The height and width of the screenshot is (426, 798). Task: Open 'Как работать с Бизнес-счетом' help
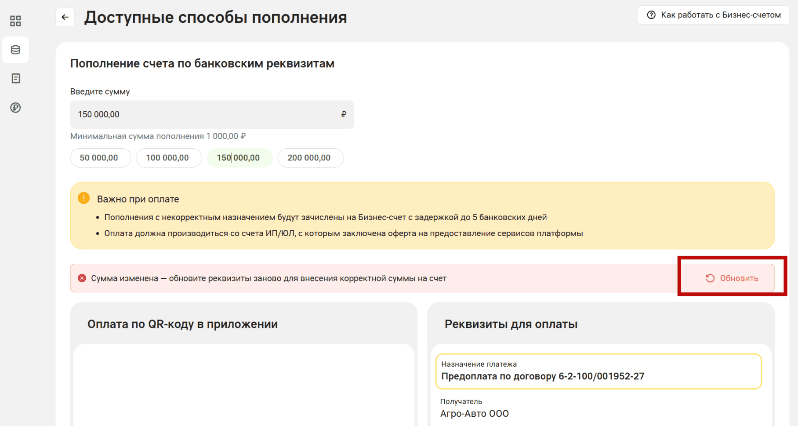point(713,15)
